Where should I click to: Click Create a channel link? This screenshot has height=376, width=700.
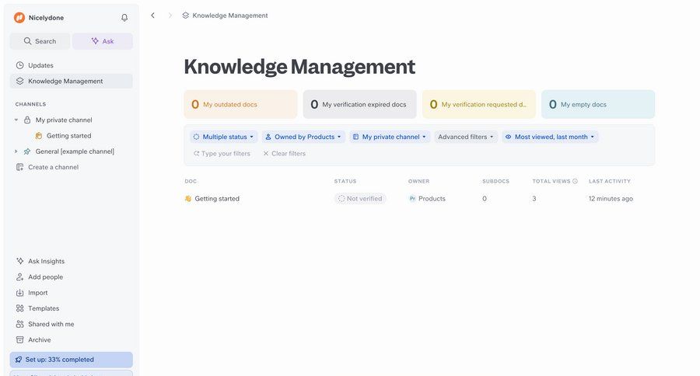point(53,167)
